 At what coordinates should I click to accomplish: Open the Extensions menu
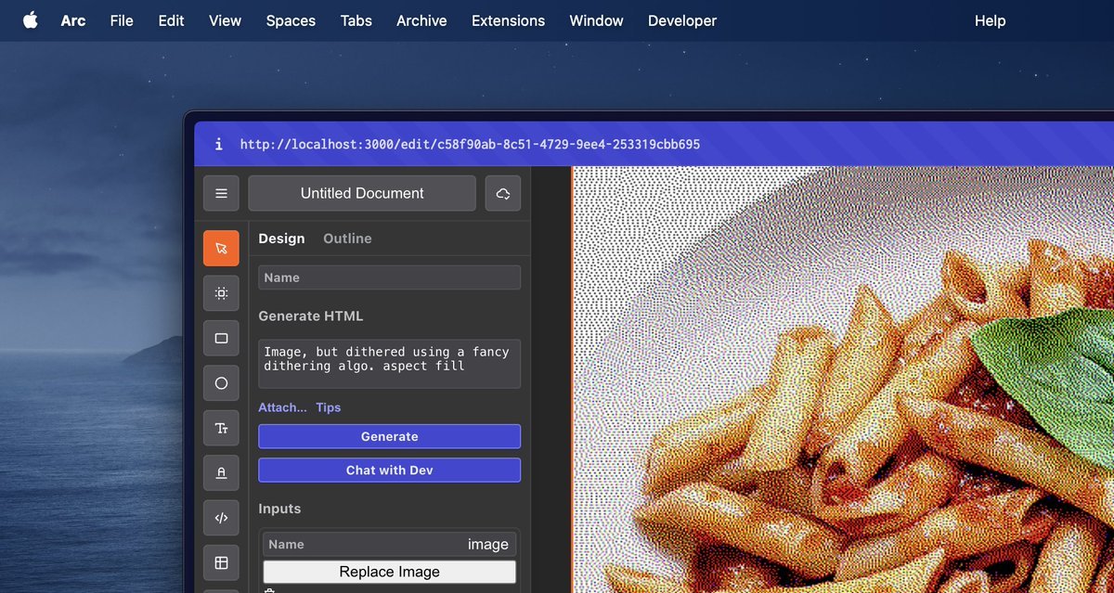[x=508, y=20]
